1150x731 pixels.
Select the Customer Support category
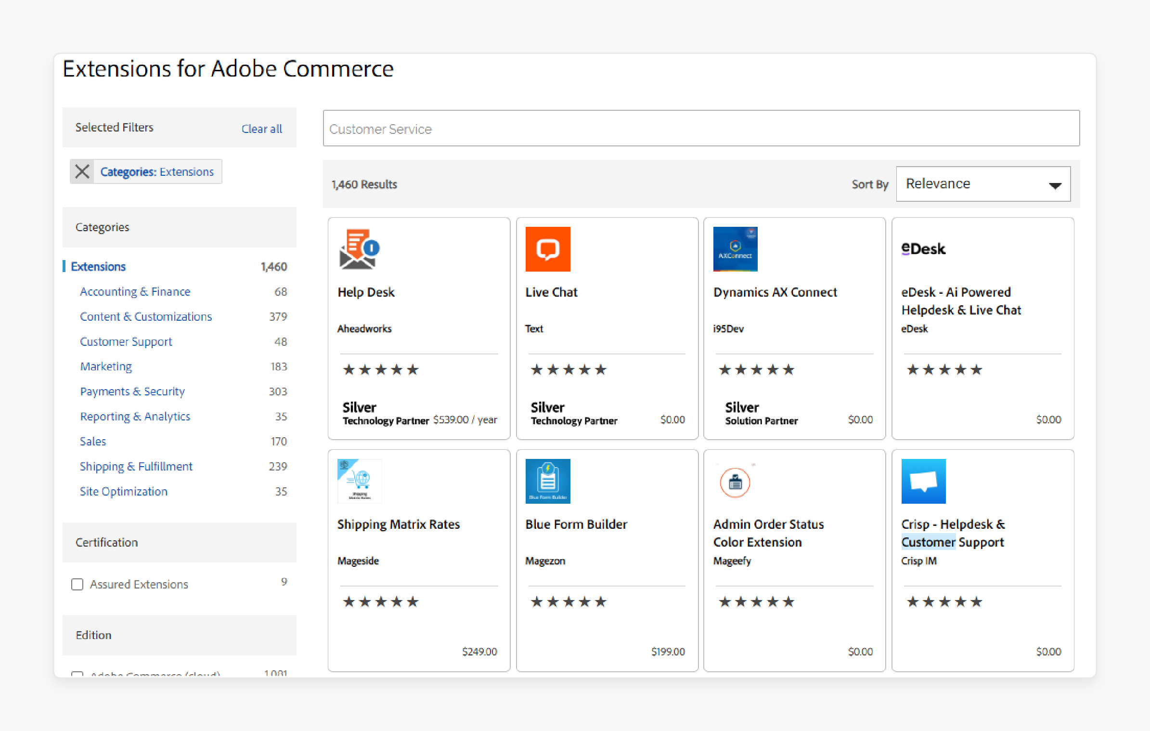point(126,341)
